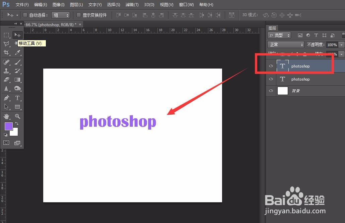Hide the 背景 layer

point(271,91)
